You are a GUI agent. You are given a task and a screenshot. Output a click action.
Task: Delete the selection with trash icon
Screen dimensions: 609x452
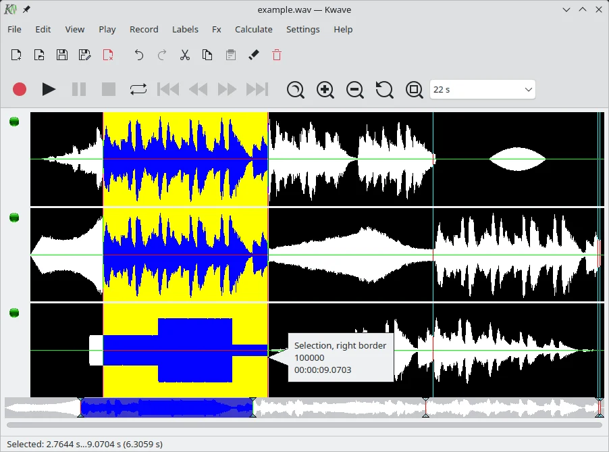[x=277, y=55]
